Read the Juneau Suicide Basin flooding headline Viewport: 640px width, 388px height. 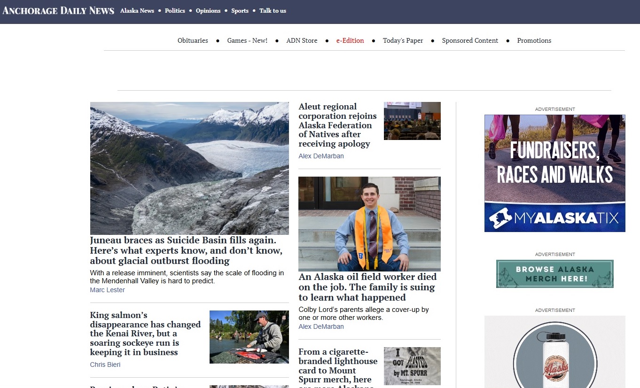(186, 250)
